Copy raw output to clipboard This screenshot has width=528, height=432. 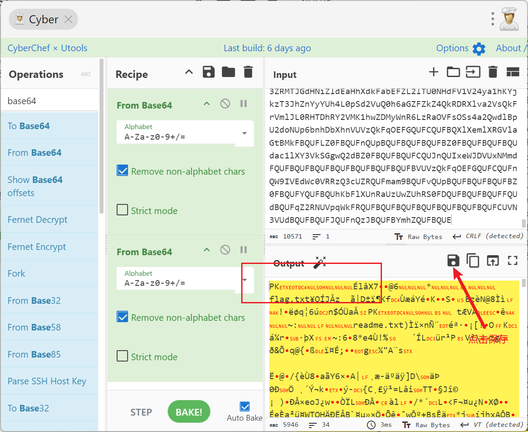(x=473, y=261)
